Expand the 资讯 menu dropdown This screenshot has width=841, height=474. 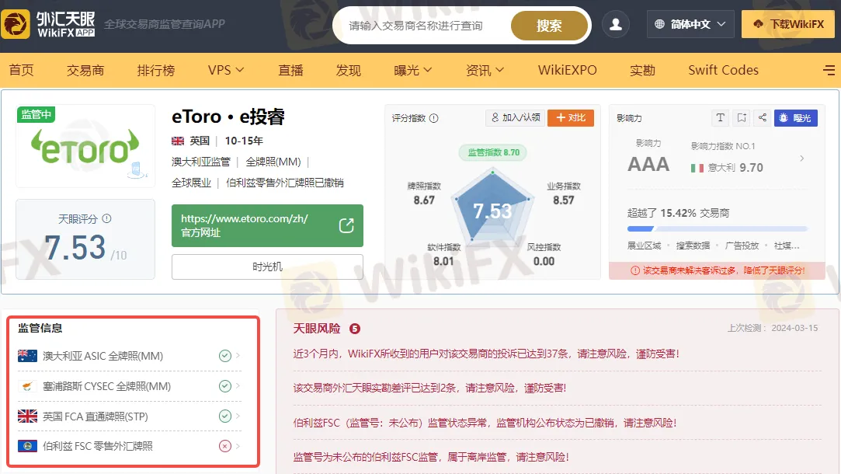485,70
